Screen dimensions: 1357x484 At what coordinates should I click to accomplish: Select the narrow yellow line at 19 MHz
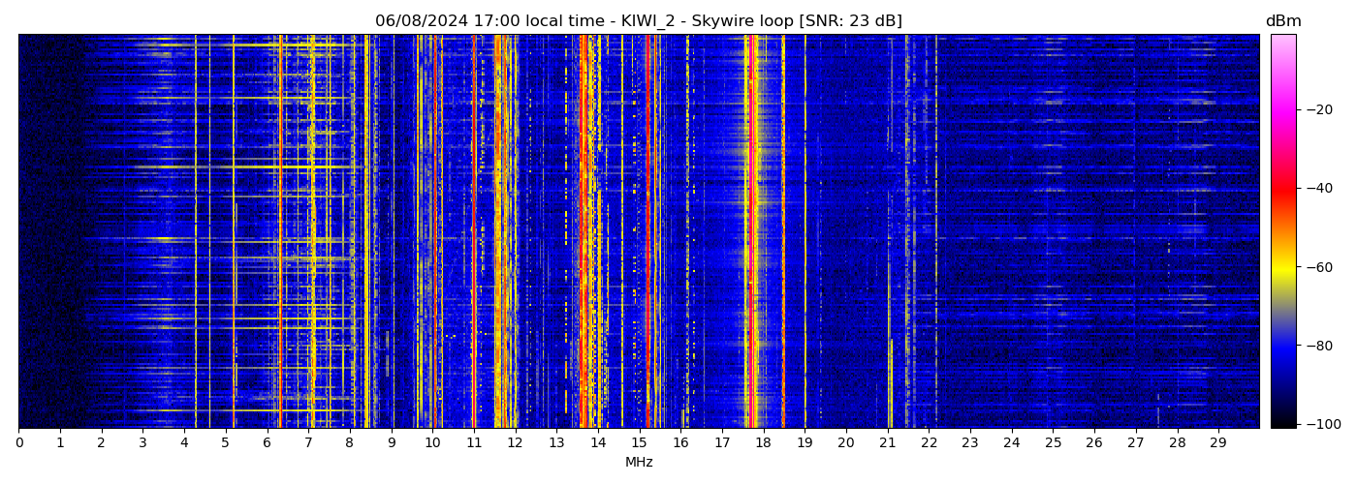pos(805,232)
